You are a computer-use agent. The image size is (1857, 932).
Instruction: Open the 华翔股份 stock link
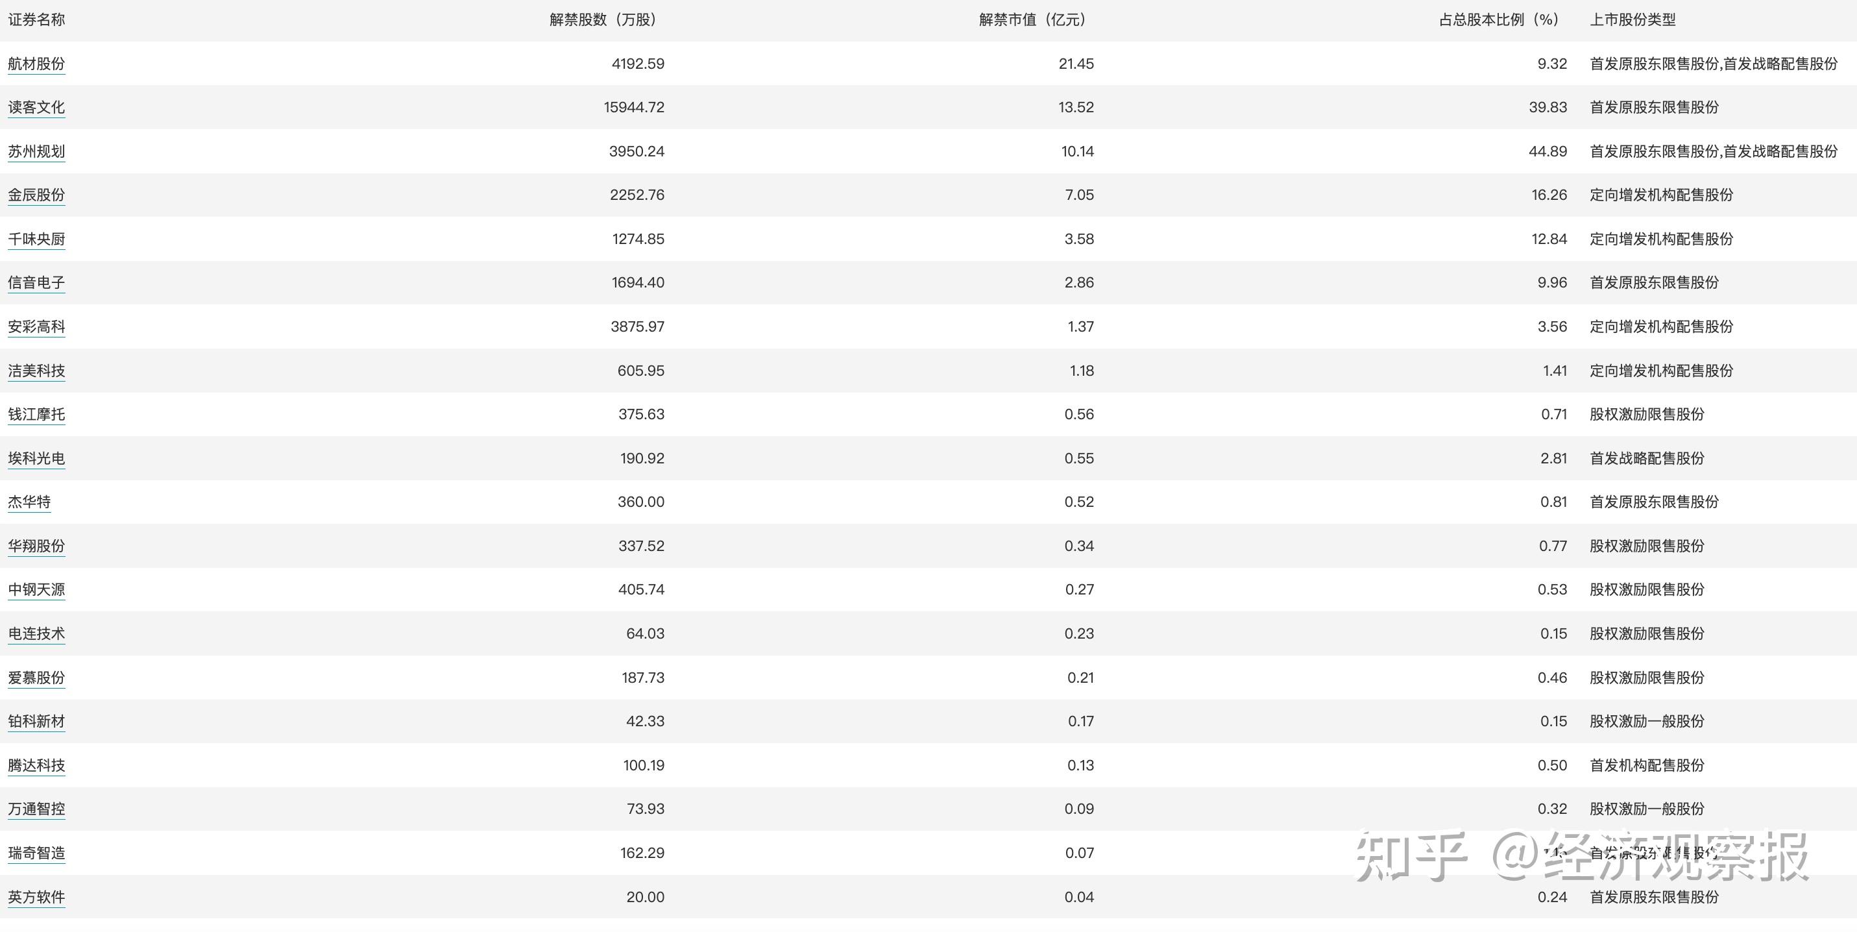[36, 546]
